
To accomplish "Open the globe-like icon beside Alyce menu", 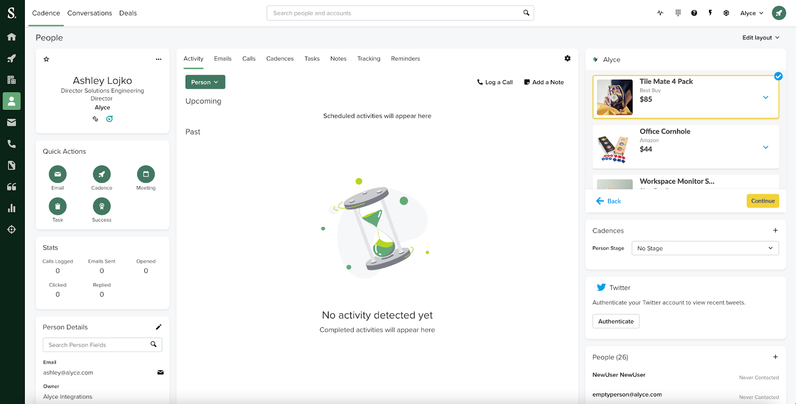I will pos(726,13).
